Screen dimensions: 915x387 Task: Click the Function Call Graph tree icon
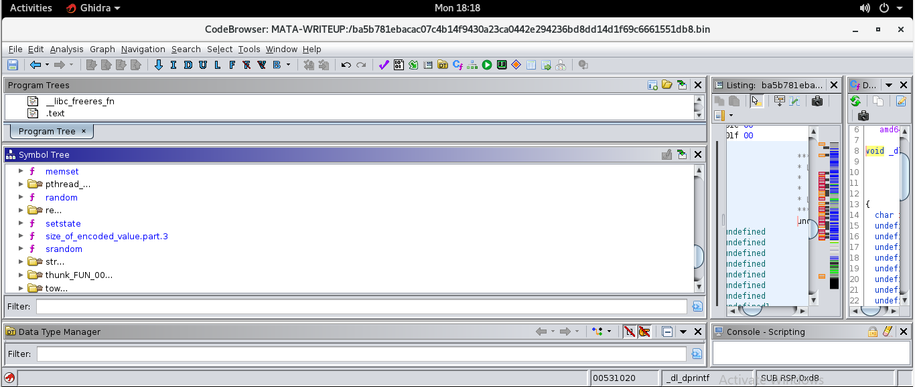click(x=472, y=65)
